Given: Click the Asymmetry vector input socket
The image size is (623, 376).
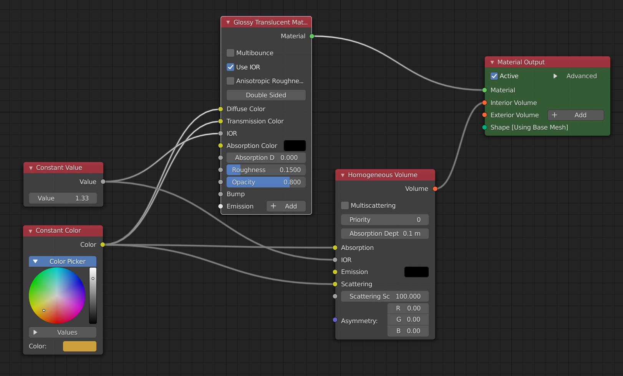Looking at the screenshot, I should 335,320.
